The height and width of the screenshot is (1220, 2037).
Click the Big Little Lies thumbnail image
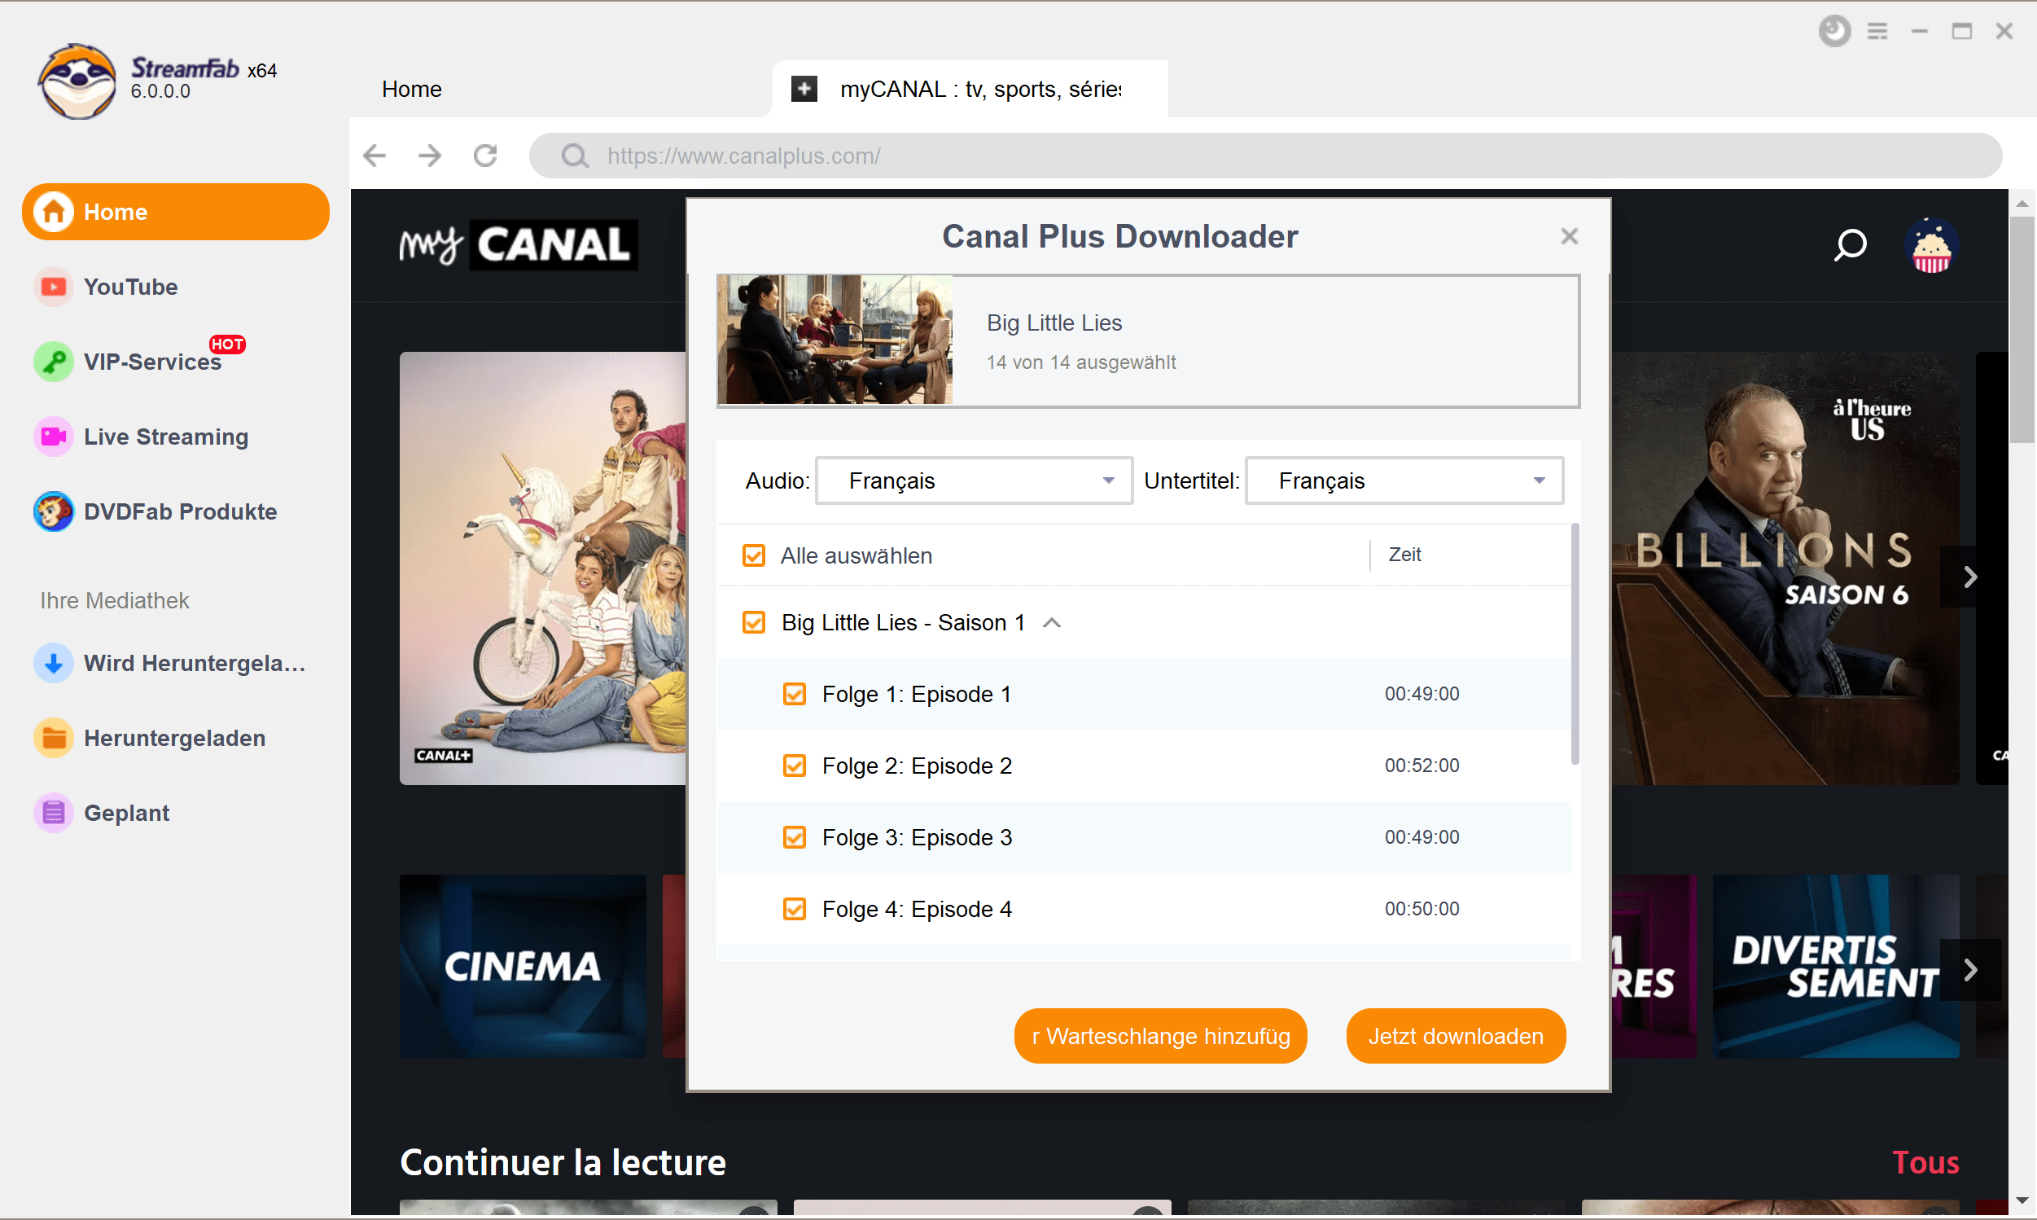click(x=835, y=340)
